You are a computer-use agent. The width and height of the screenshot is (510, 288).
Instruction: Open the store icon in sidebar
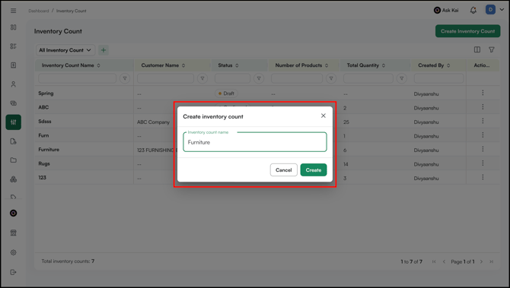click(14, 233)
